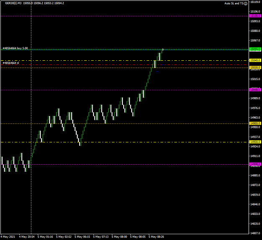262x240 pixels.
Task: Click the 'Auto SL and TS' expert label
Action: pyautogui.click(x=234, y=3)
